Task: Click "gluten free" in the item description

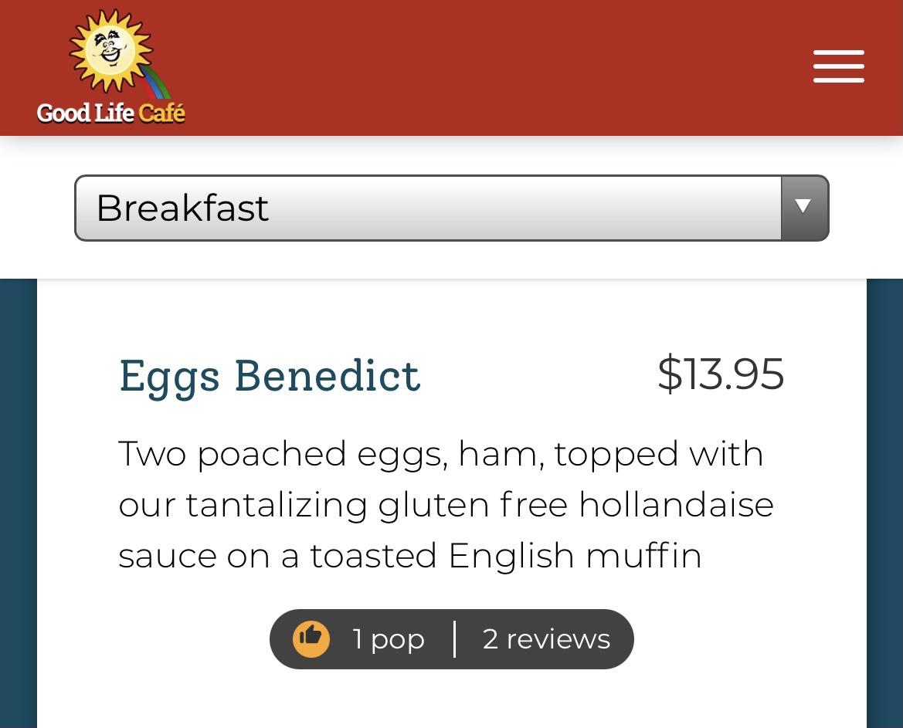Action: pos(472,505)
